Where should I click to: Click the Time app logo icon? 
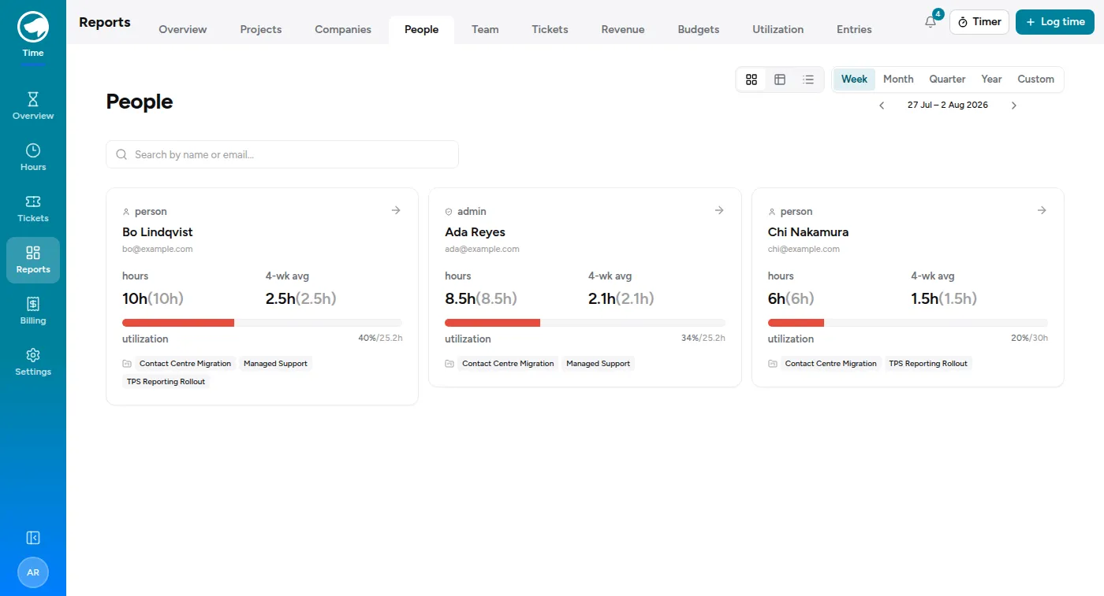33,27
